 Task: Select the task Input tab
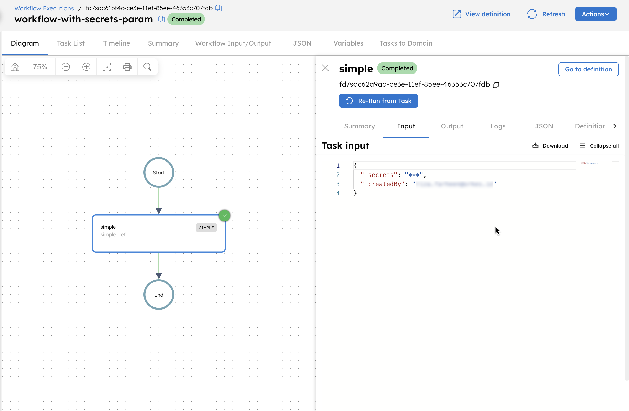(x=406, y=126)
